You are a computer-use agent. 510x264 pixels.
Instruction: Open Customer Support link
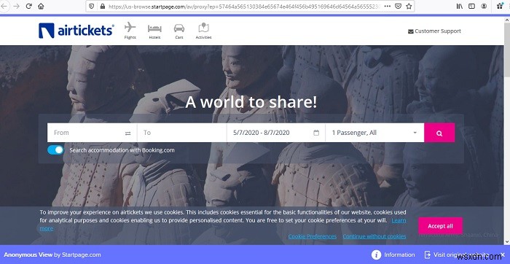tap(434, 31)
